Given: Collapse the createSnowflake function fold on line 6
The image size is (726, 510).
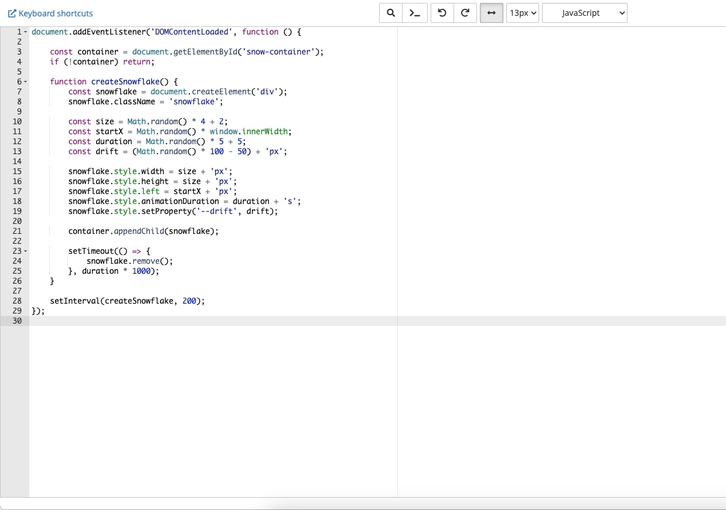Looking at the screenshot, I should [x=26, y=81].
